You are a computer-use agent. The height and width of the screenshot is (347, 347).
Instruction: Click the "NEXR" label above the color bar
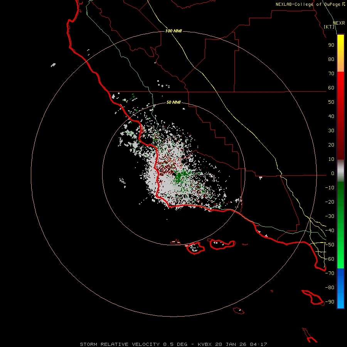339,23
